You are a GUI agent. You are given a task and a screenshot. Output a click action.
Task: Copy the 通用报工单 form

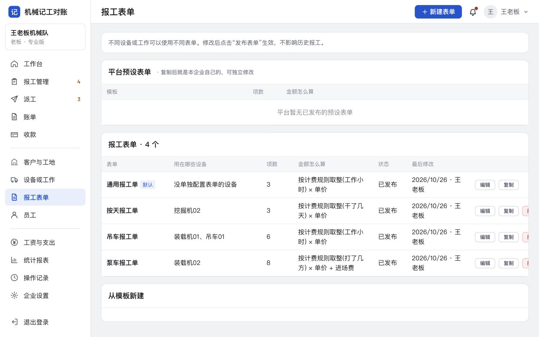(x=508, y=185)
